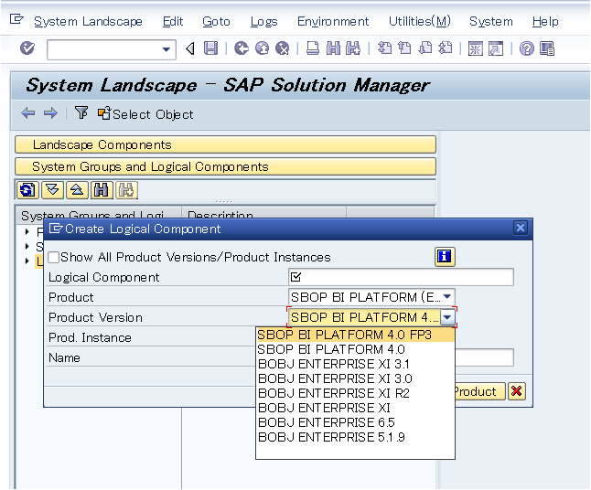
Task: Open the Utilities(M) menu
Action: click(x=420, y=21)
